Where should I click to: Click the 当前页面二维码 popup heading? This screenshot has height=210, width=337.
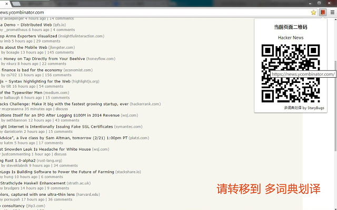point(291,27)
